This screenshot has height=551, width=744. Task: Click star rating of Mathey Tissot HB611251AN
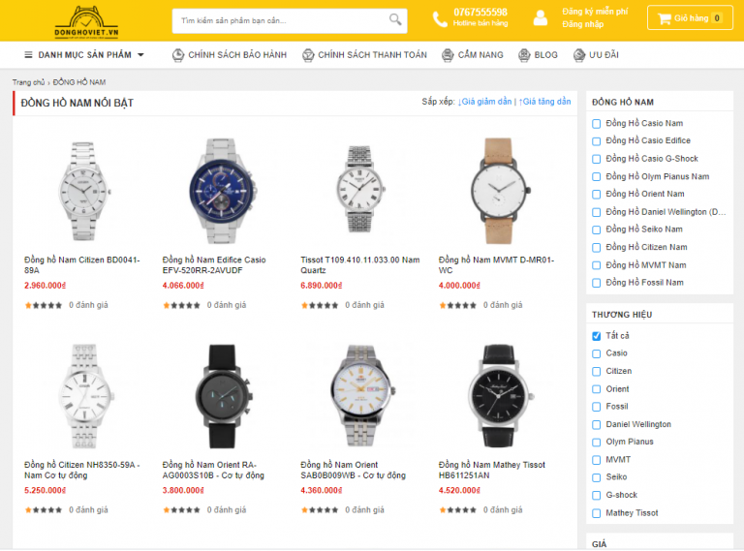point(457,510)
